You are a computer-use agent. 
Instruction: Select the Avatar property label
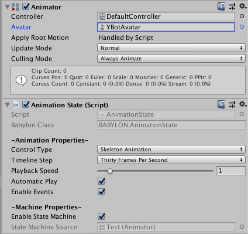(21, 27)
